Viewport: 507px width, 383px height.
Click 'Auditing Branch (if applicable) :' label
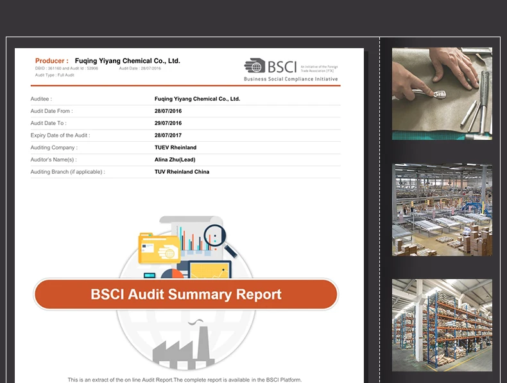(67, 172)
